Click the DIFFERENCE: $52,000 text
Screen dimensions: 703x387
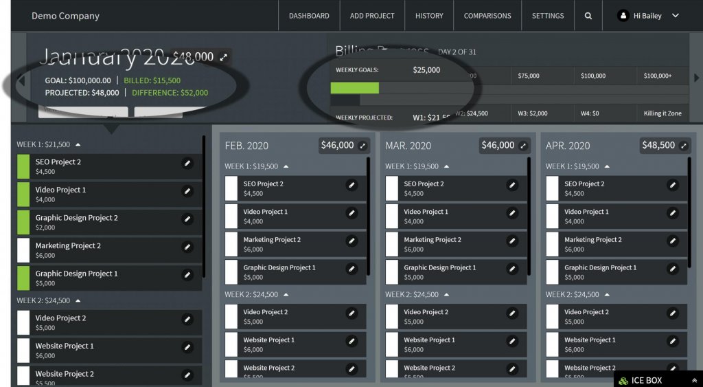(x=170, y=93)
